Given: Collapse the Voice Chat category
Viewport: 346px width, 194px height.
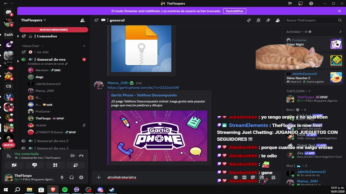Looking at the screenshot, I should pos(32,46).
